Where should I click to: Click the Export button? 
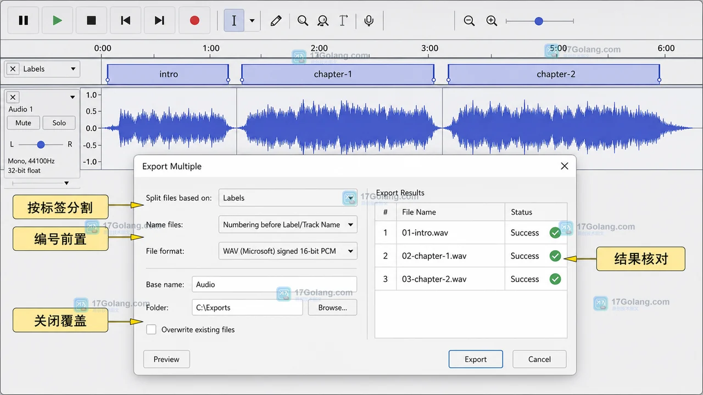tap(476, 359)
